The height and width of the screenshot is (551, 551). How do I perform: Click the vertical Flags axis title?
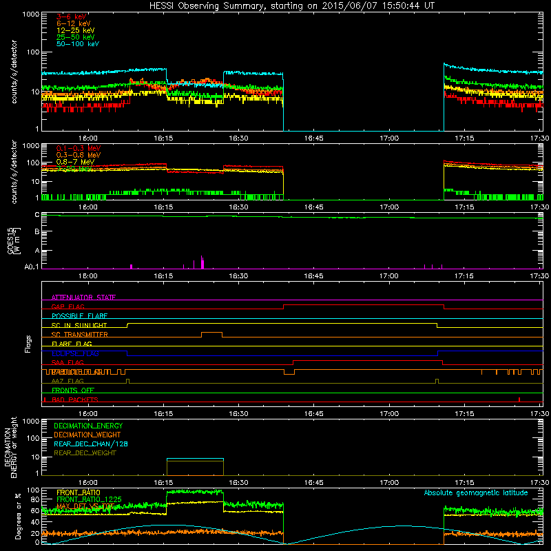coord(28,344)
